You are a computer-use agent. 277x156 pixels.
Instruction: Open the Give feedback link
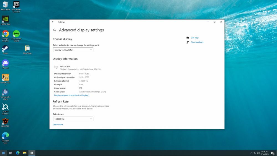coord(197,42)
